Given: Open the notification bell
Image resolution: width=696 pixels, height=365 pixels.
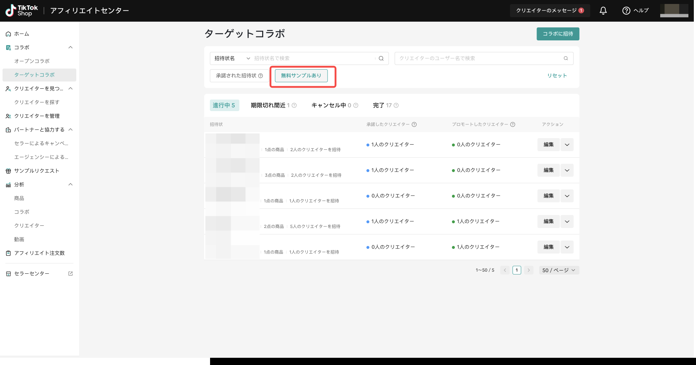Looking at the screenshot, I should click(x=603, y=11).
